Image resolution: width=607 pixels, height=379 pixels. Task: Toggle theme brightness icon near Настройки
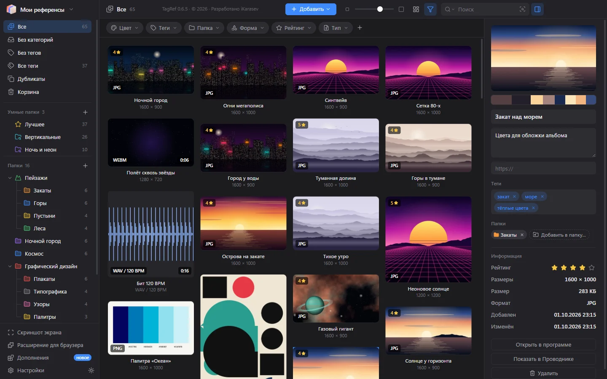point(91,371)
